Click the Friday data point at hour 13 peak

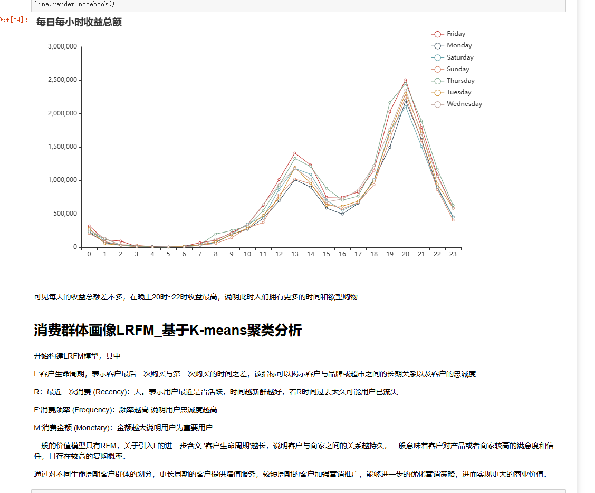point(295,153)
